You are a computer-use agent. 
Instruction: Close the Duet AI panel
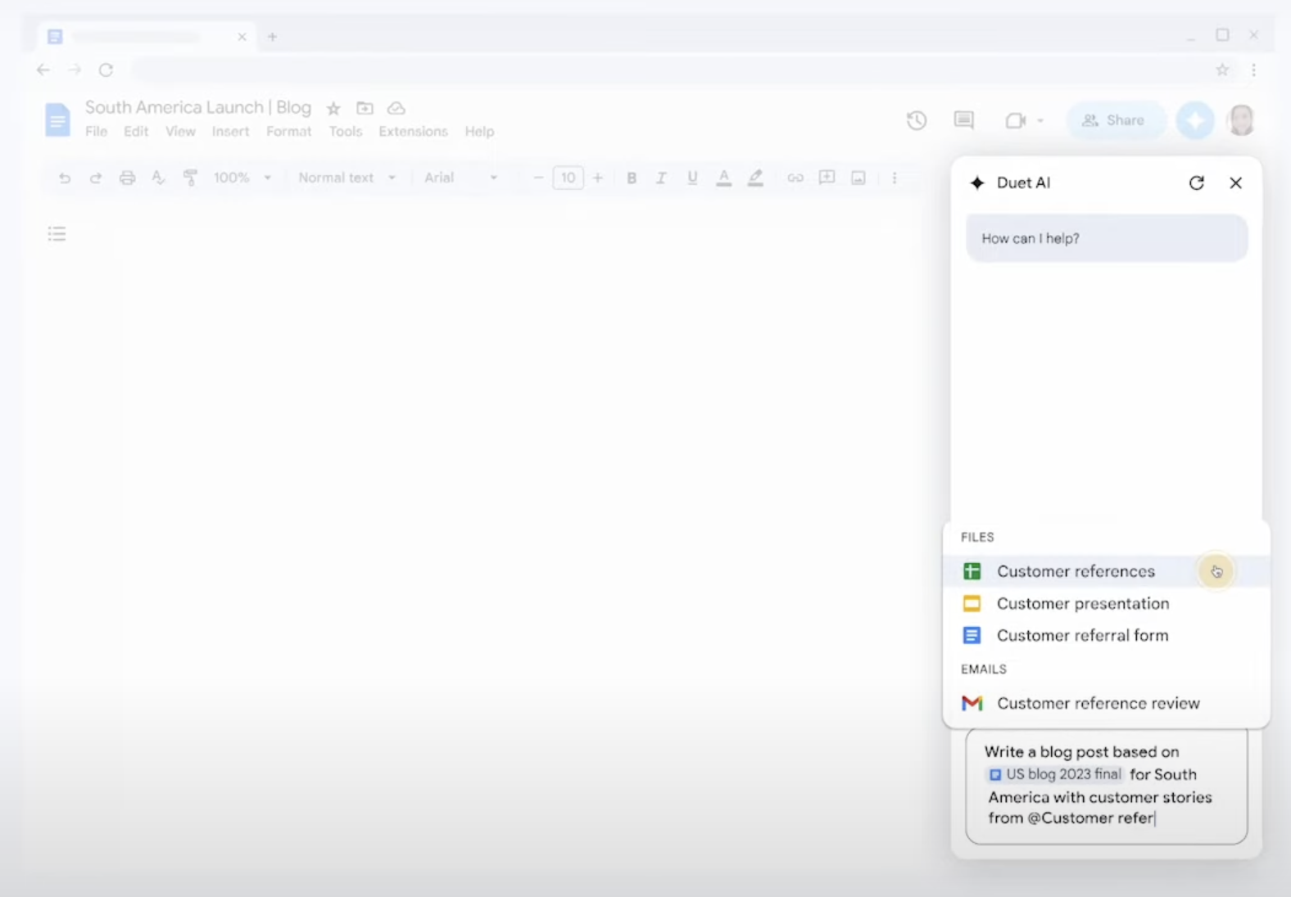coord(1236,183)
